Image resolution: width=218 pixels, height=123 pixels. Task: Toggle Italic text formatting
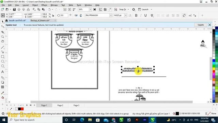coord(141,15)
